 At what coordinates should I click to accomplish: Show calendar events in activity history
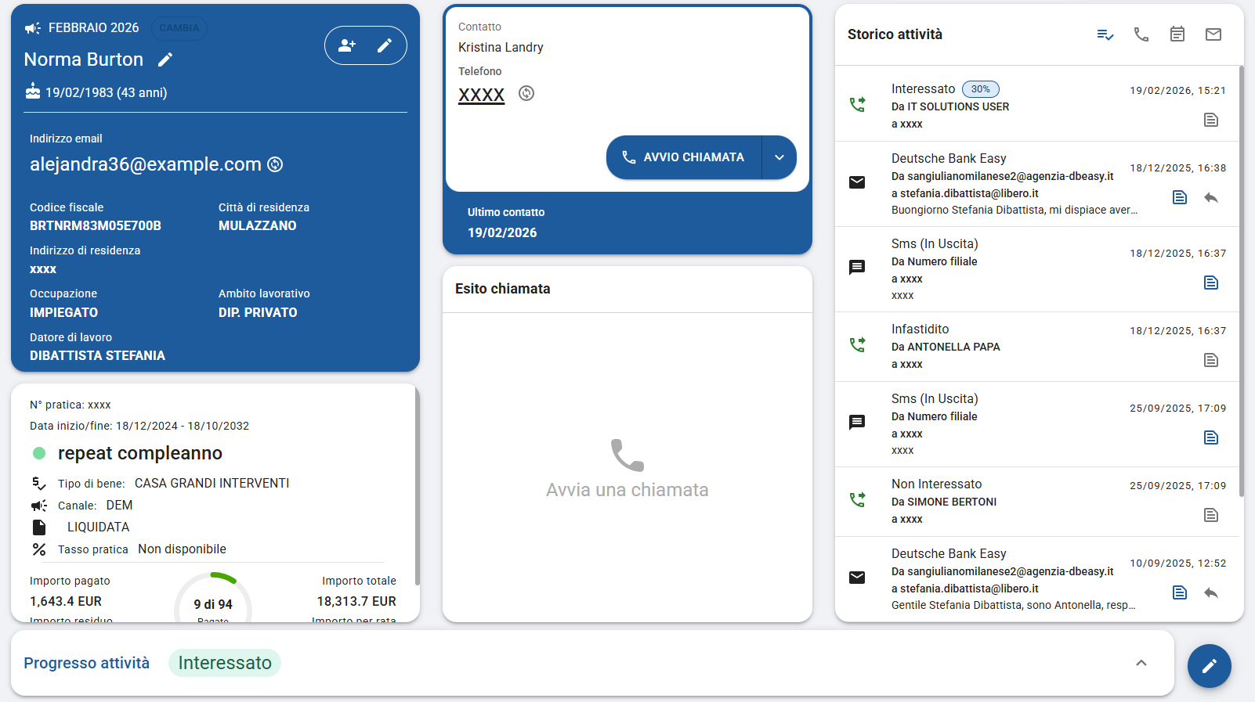coord(1177,34)
